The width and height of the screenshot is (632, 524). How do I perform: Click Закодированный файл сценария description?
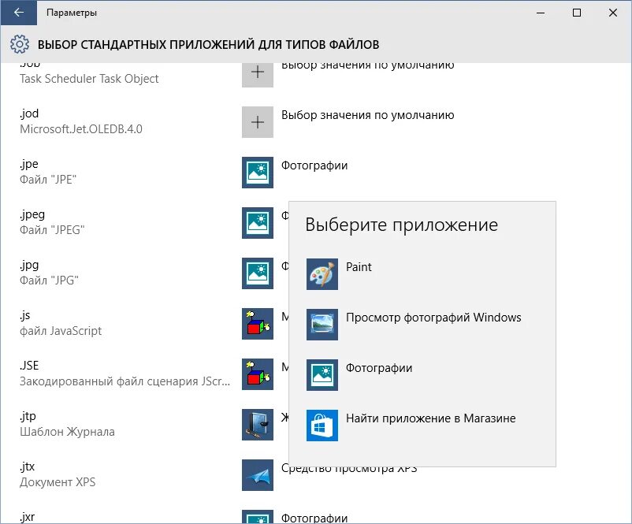125,381
